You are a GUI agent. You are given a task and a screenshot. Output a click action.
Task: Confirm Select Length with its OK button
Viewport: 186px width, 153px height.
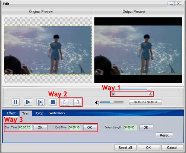(146, 127)
